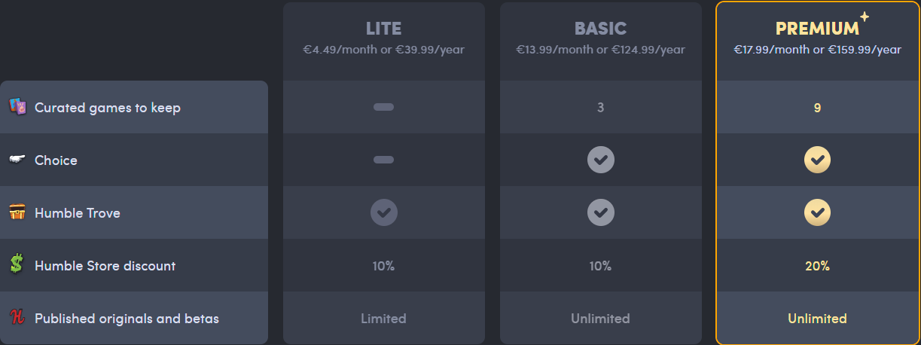The height and width of the screenshot is (345, 921).
Task: Click the gold Premium Humble Trove checkmark
Action: click(817, 212)
